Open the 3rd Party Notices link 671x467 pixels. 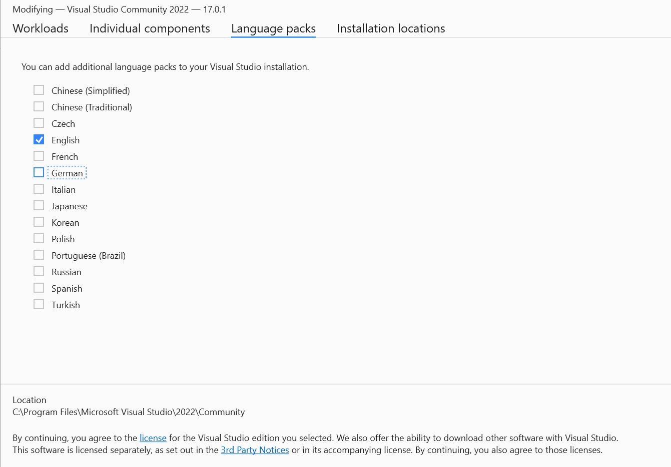255,450
